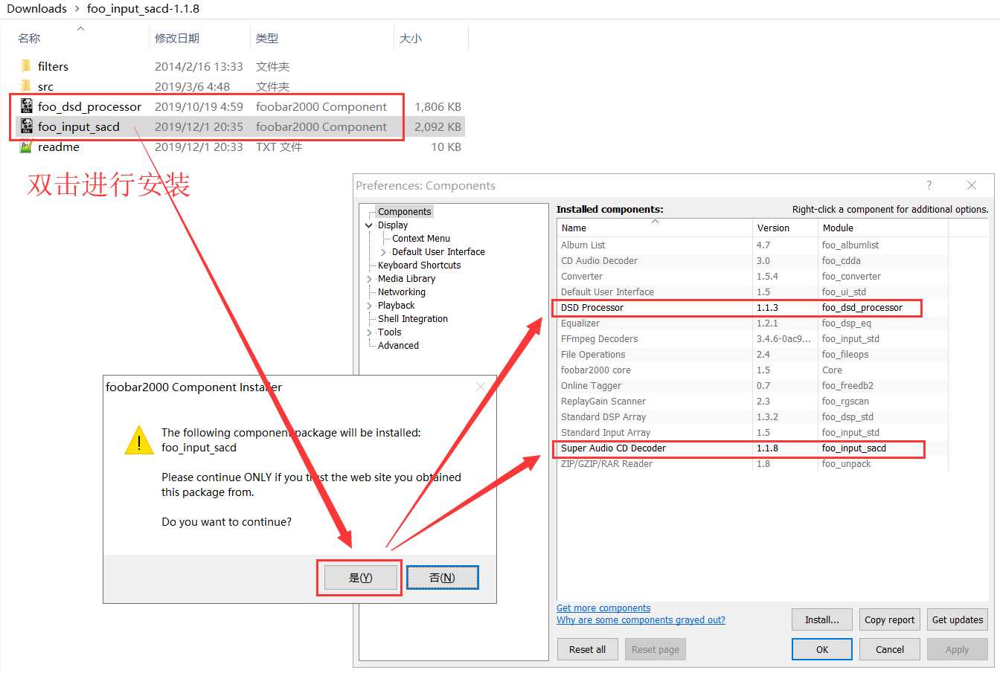Open the Get more components link
The image size is (1000, 673).
click(x=603, y=608)
